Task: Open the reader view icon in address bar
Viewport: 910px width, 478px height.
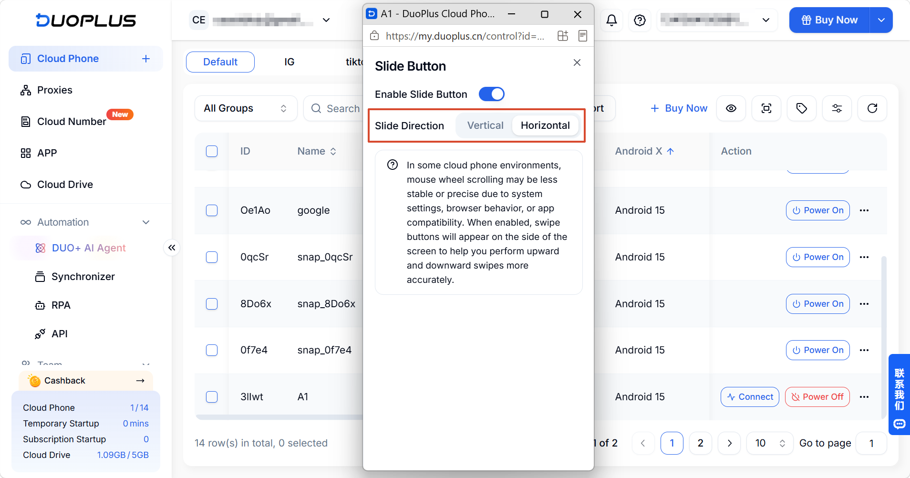Action: click(582, 36)
